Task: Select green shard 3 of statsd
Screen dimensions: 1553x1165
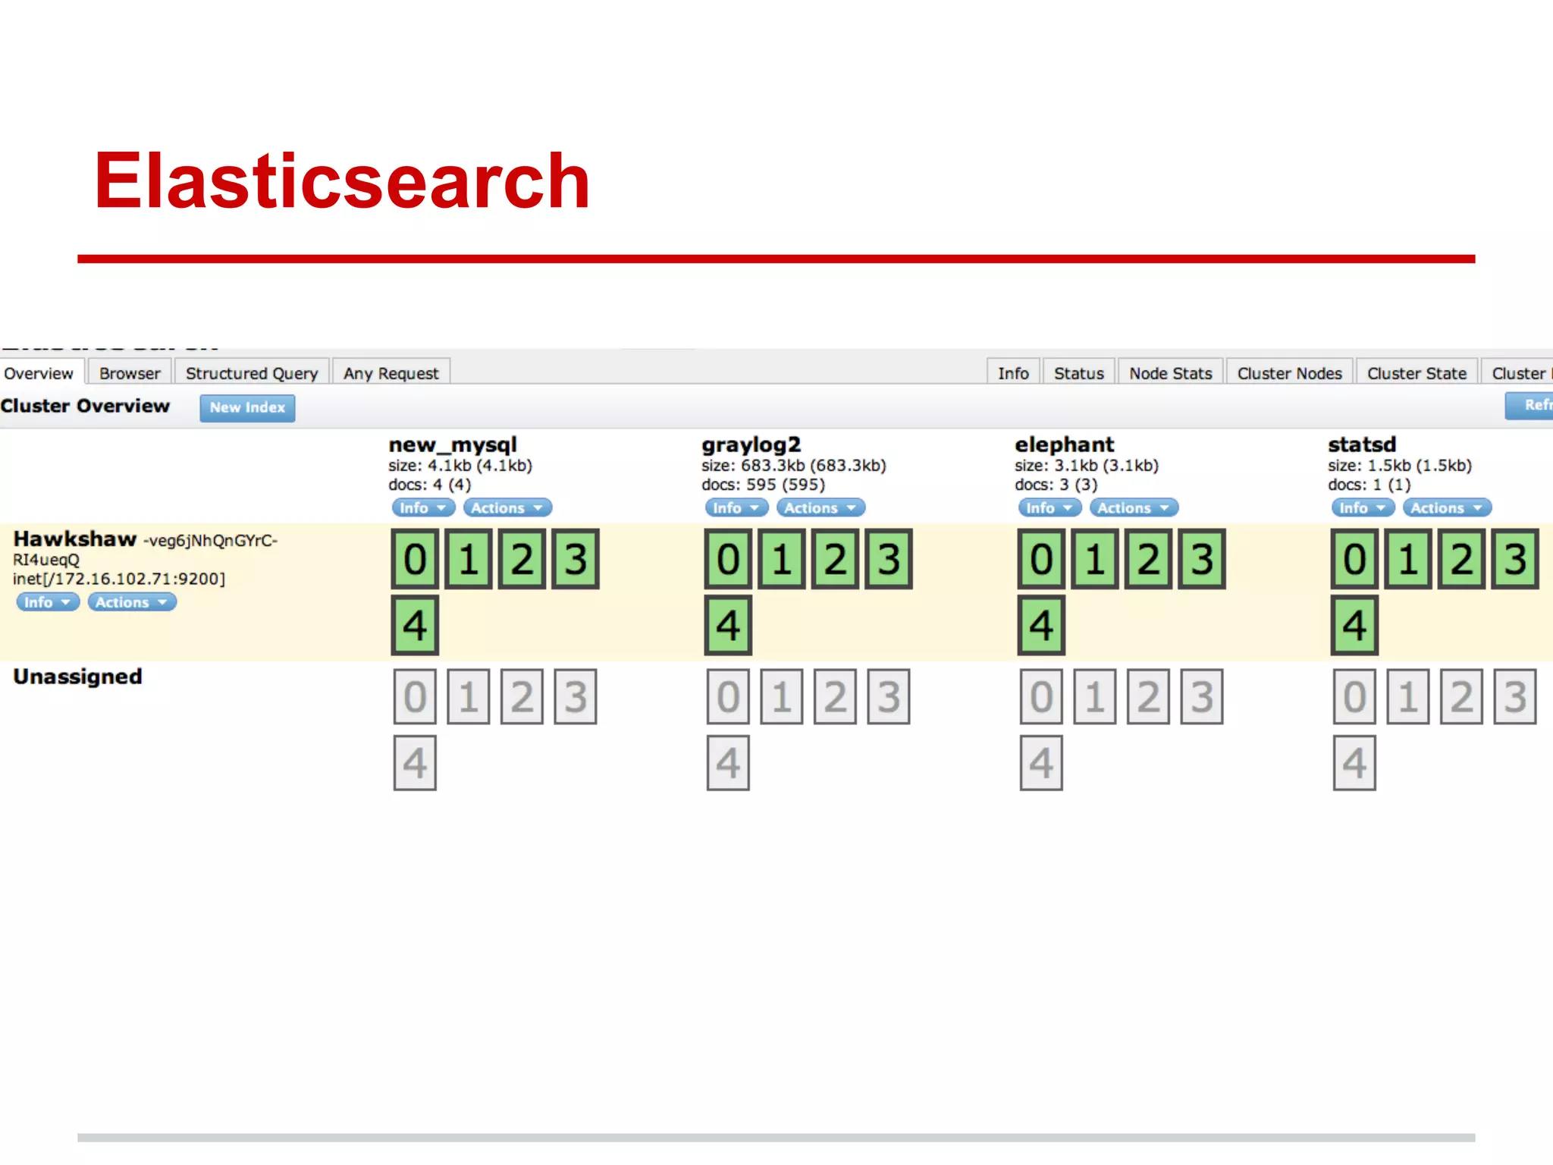Action: (1515, 559)
